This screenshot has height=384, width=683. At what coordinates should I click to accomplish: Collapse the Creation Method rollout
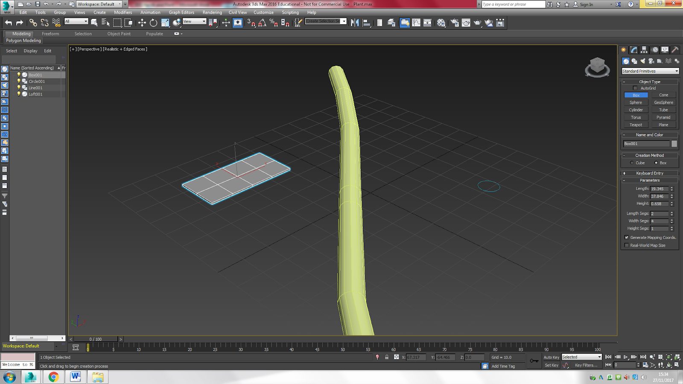pyautogui.click(x=650, y=155)
